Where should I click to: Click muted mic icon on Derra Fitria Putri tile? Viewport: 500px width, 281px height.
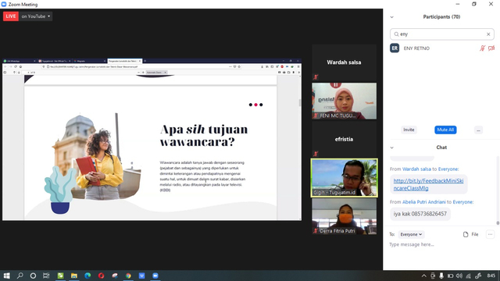coord(316,231)
